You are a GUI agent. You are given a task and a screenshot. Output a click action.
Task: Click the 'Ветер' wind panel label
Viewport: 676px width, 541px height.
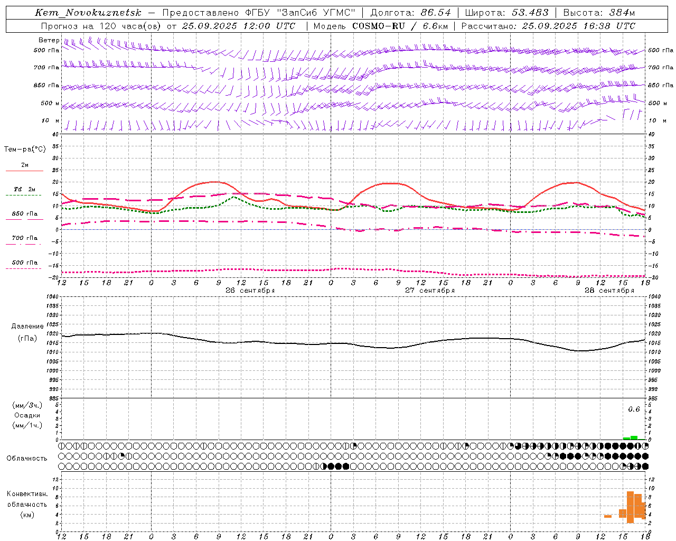click(x=49, y=40)
